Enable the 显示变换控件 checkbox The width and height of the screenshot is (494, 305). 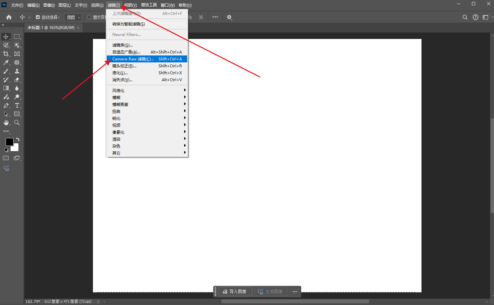pos(89,17)
